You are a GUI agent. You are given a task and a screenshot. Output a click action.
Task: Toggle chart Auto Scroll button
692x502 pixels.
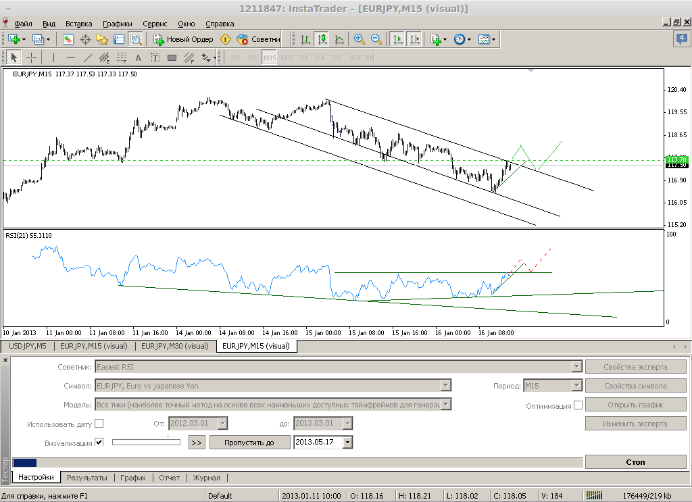coord(397,39)
